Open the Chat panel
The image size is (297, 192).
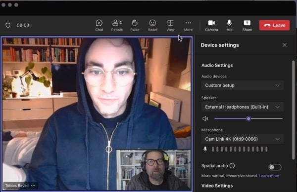click(x=99, y=25)
